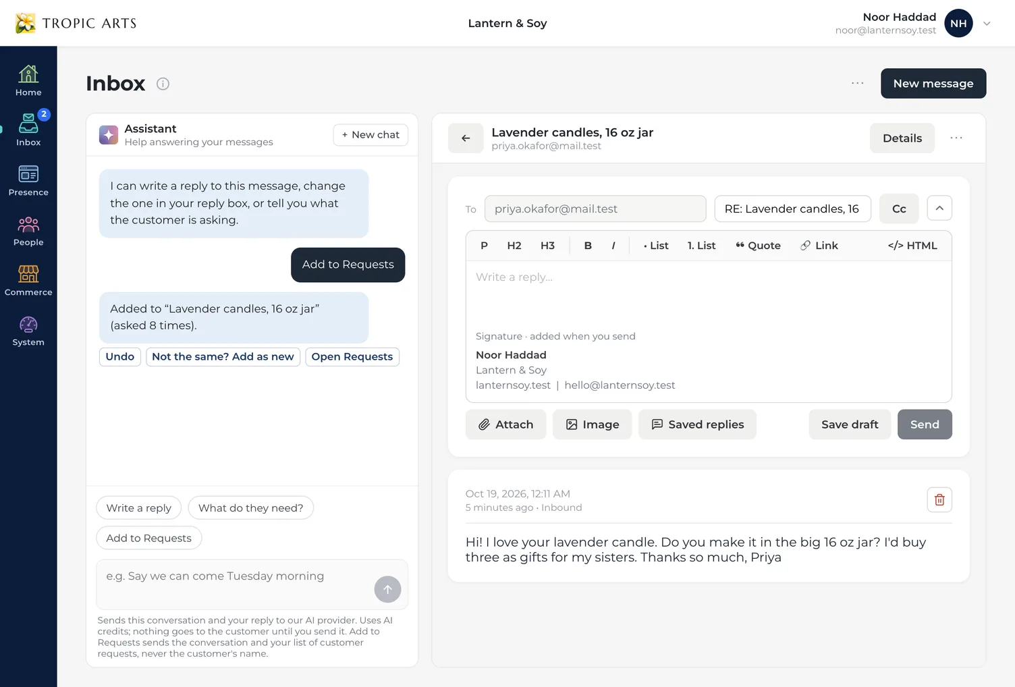Open the Details panel

(902, 138)
